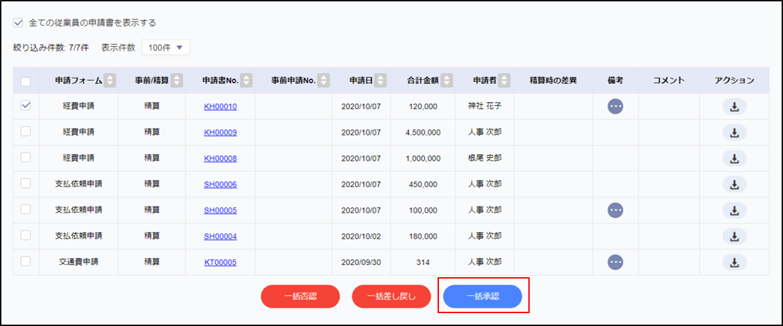Click the コメント column header
783x326 pixels.
coord(669,81)
